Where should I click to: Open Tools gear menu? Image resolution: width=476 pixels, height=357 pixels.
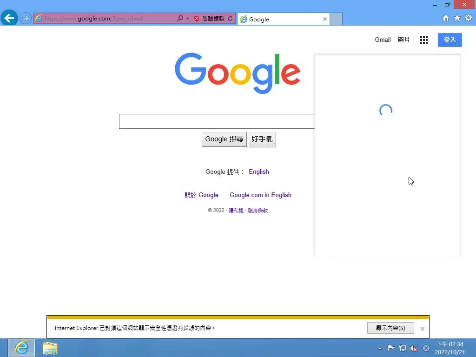(469, 18)
